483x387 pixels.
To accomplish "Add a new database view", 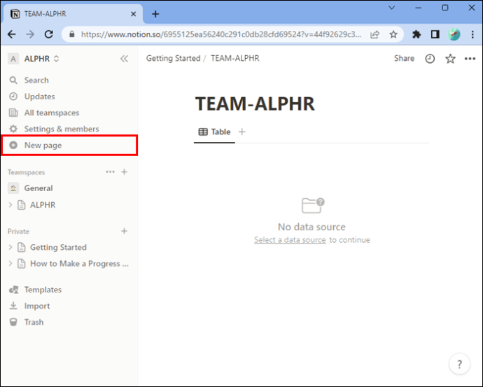I will click(242, 132).
